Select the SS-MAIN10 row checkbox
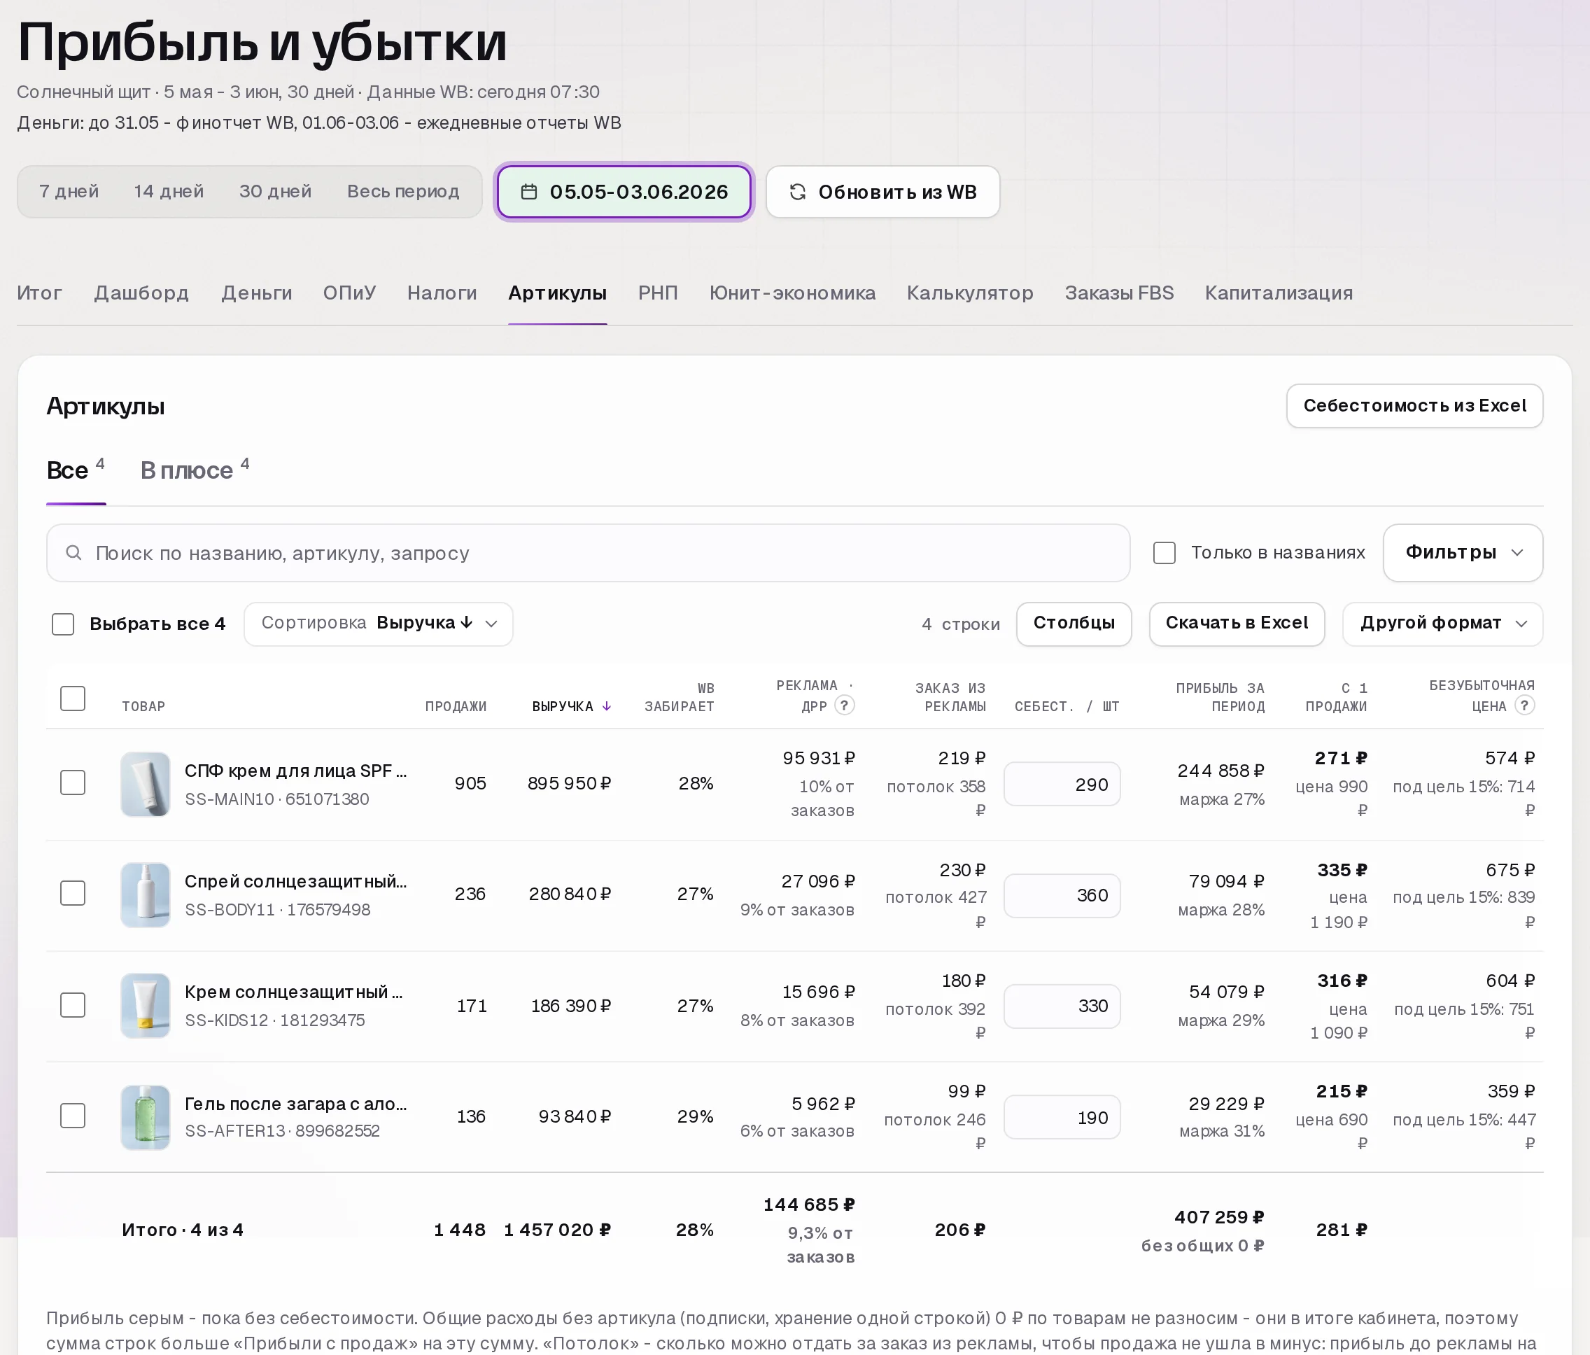The width and height of the screenshot is (1590, 1355). (x=73, y=782)
